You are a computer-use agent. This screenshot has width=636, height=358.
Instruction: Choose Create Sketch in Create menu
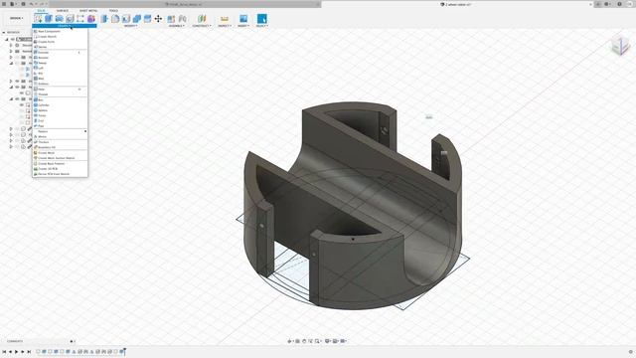(60, 37)
